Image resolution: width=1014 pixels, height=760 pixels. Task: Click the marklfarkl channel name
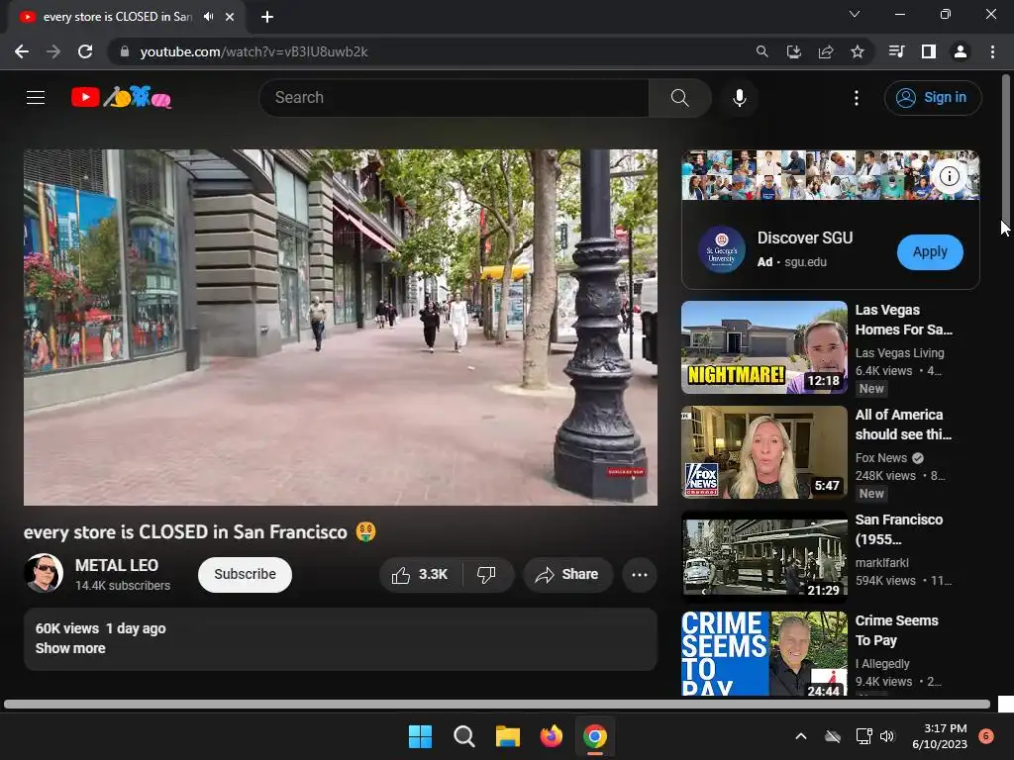point(881,562)
